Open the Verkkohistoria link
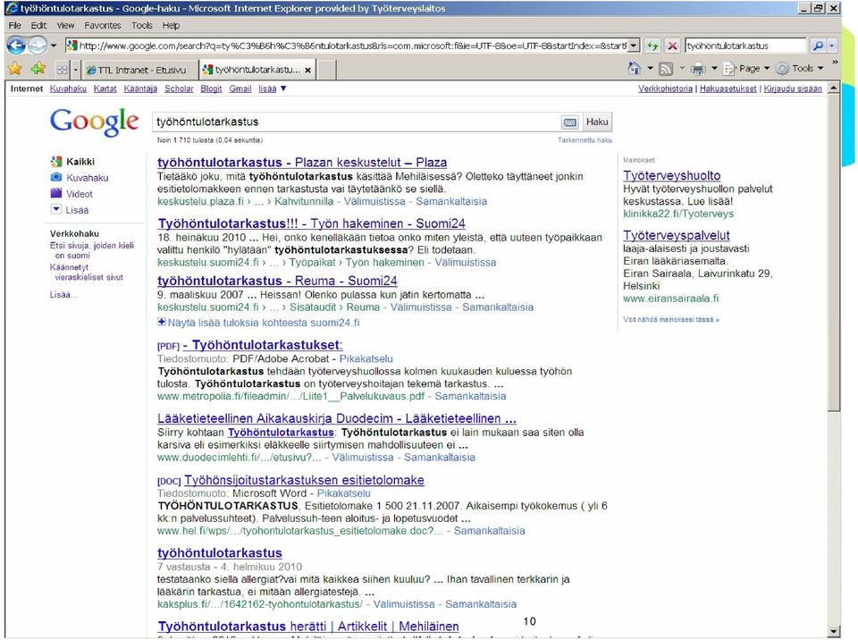 [665, 88]
